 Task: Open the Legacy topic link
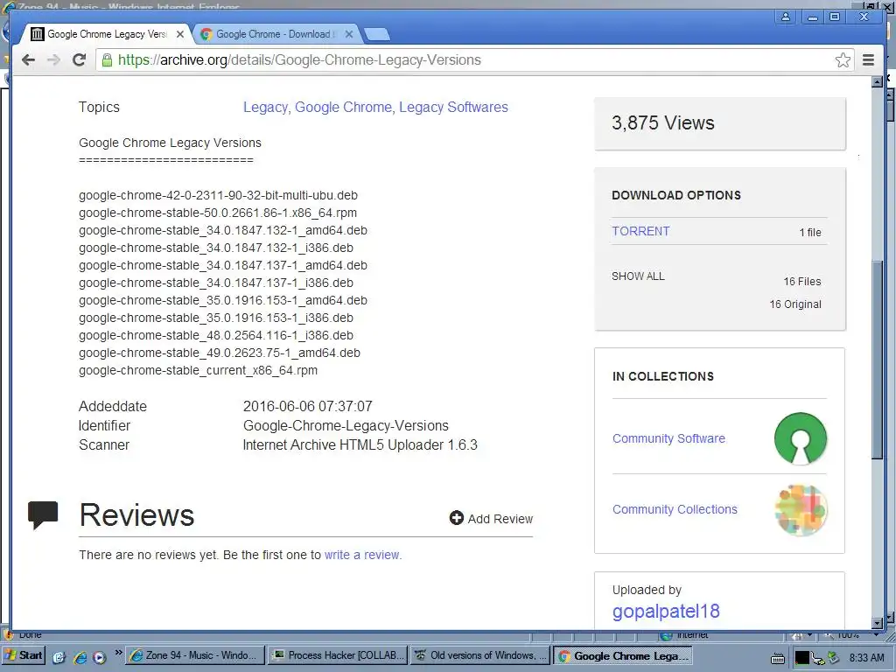[x=265, y=108]
